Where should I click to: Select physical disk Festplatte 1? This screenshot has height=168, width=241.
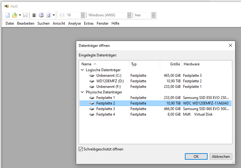[x=156, y=98]
